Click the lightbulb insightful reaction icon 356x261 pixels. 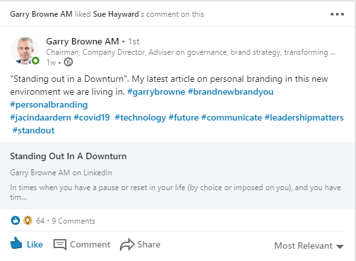[x=28, y=220]
